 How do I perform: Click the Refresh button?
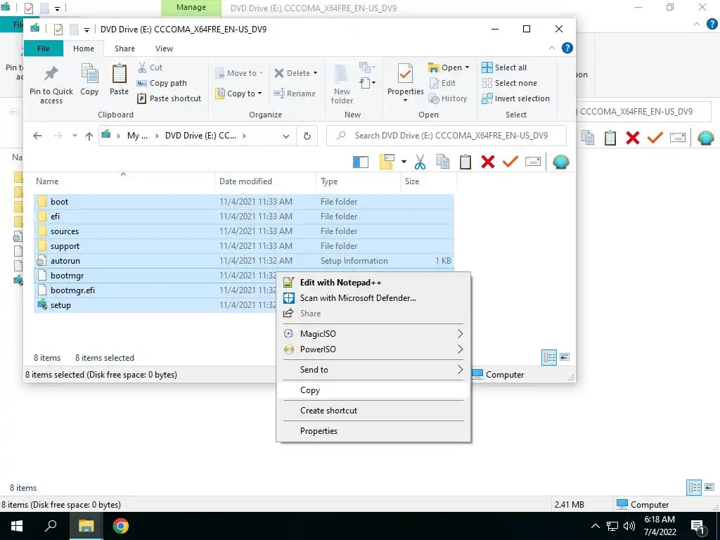coord(307,136)
